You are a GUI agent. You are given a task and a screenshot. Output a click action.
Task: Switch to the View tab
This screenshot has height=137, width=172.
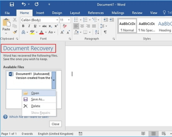(154, 13)
